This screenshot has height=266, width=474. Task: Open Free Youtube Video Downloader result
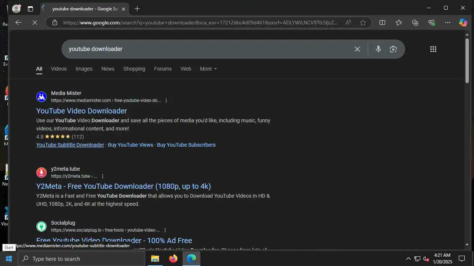pos(114,241)
